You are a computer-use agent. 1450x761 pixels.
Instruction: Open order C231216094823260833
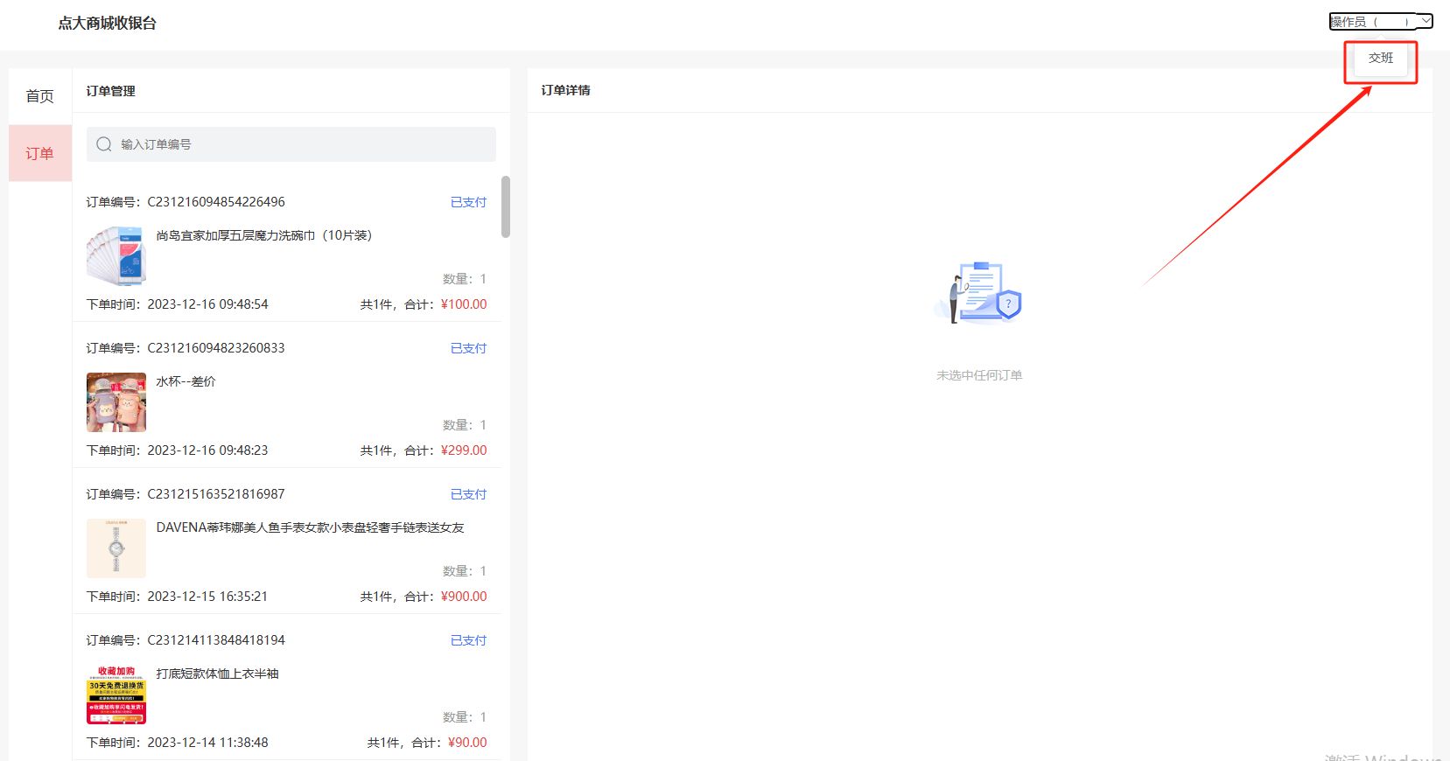215,348
